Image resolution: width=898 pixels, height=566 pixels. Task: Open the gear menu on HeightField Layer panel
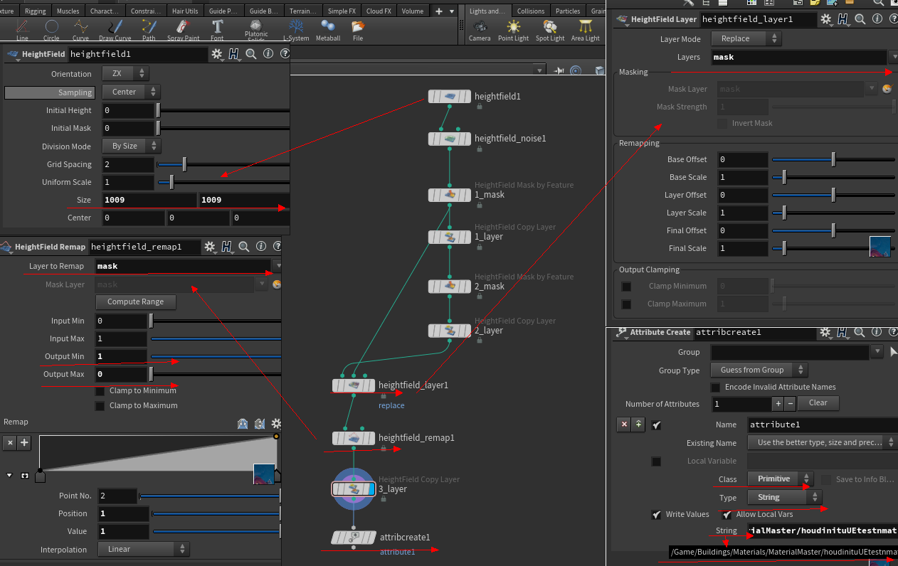point(824,19)
